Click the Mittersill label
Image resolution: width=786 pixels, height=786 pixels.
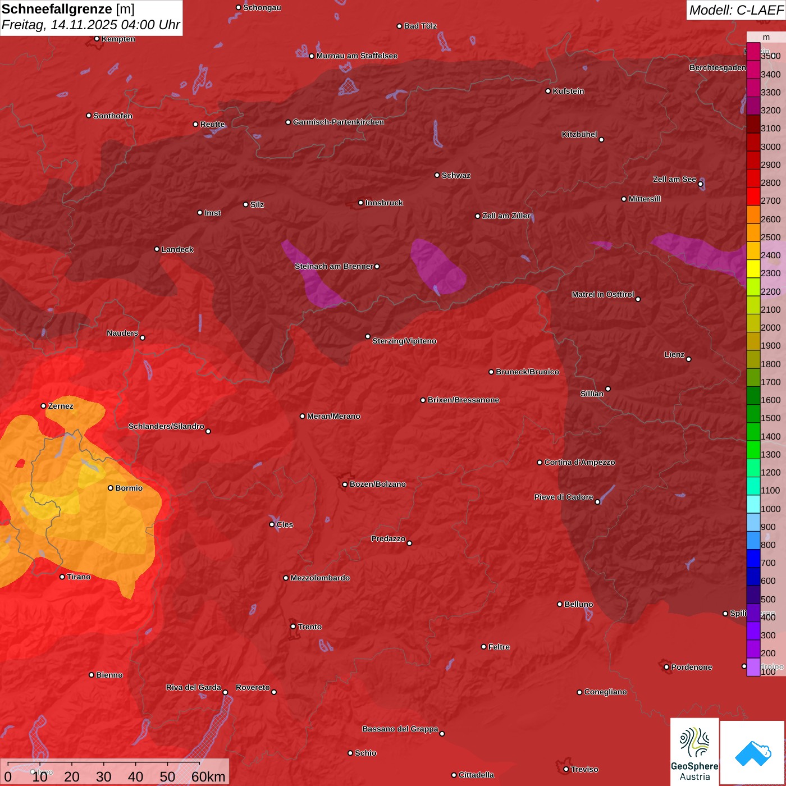pyautogui.click(x=645, y=199)
